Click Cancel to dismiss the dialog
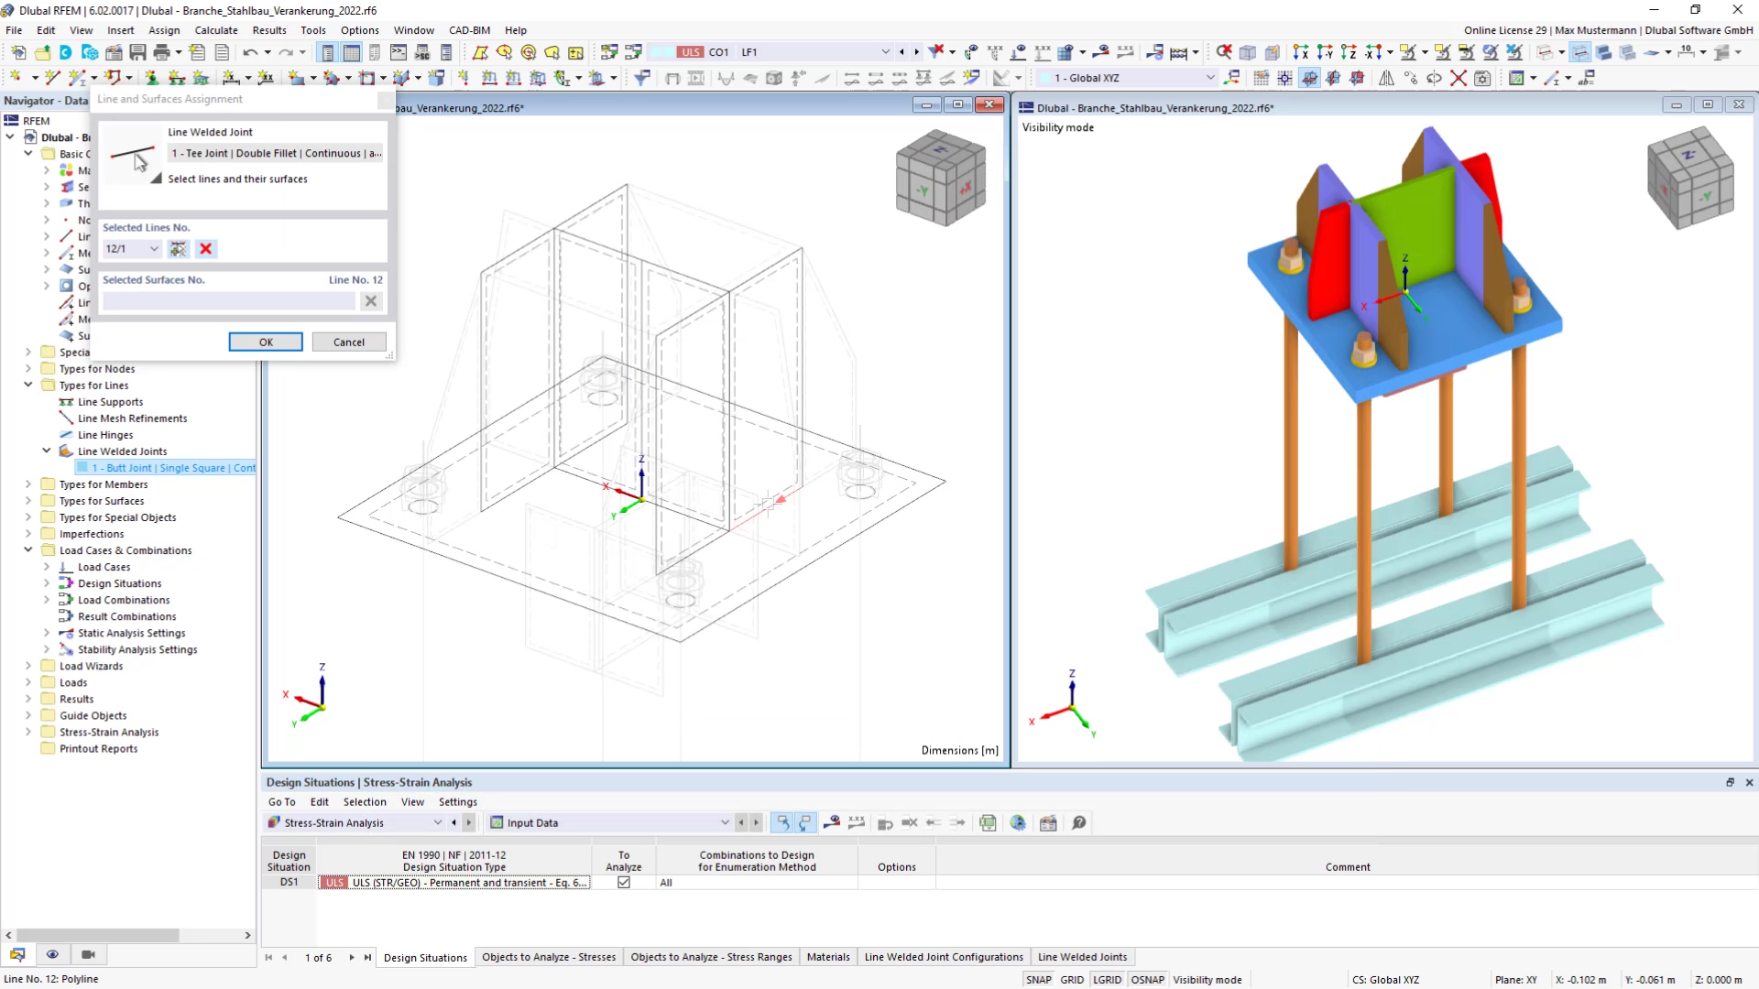 coord(349,342)
